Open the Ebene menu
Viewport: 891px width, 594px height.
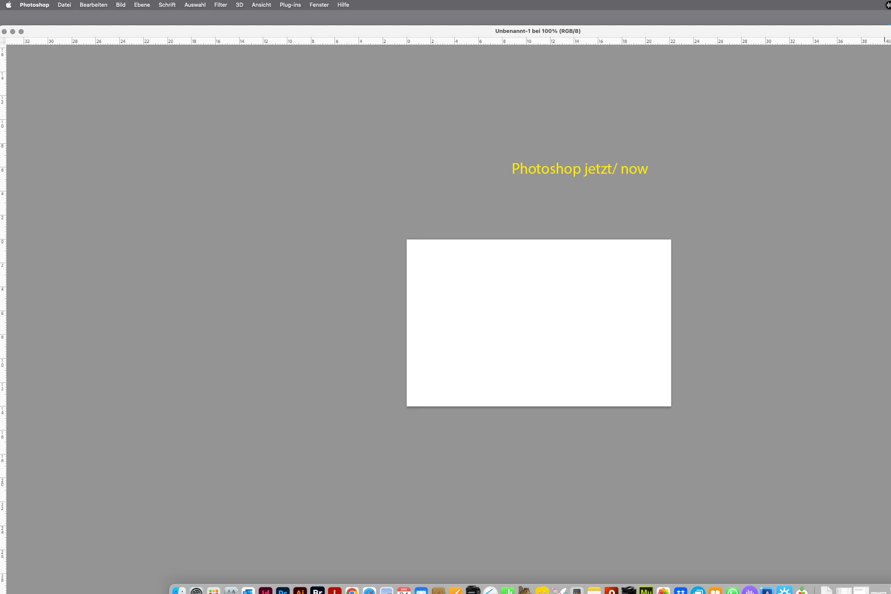point(142,5)
